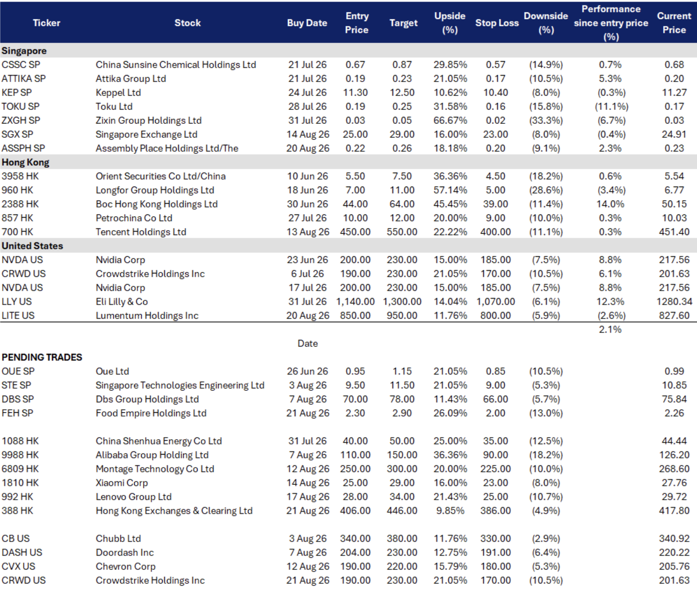Select the Hong Kong section label
697x593 pixels.
pyautogui.click(x=25, y=162)
